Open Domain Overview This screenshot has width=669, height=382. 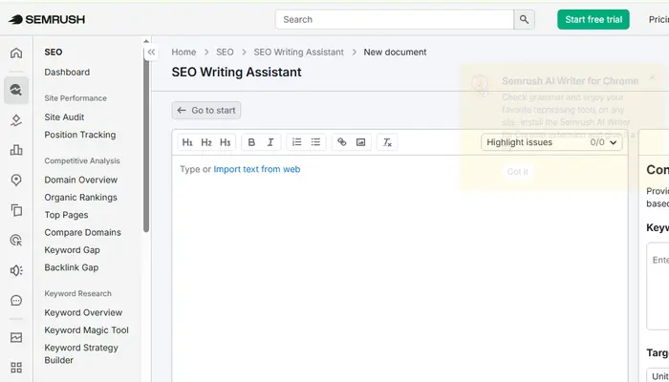80,180
